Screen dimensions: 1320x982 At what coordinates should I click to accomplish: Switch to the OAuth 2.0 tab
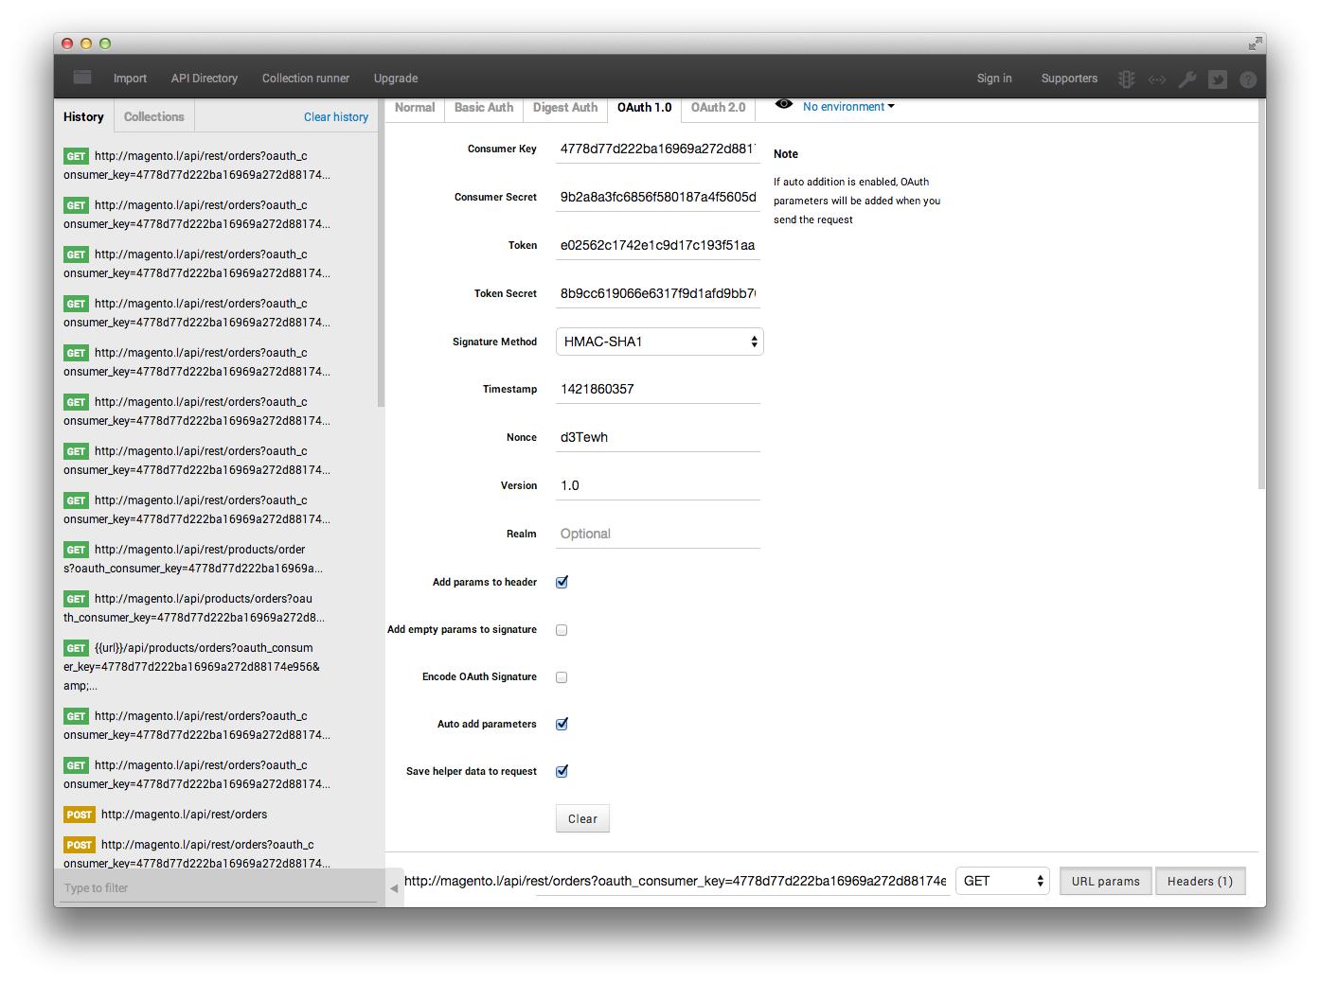718,107
